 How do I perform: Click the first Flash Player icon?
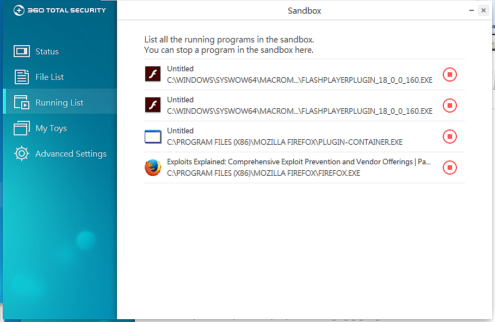tap(153, 74)
